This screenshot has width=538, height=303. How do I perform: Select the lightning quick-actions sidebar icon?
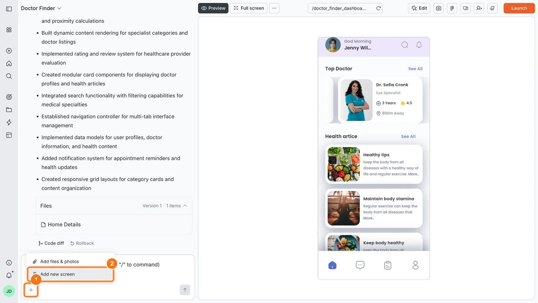point(9,122)
